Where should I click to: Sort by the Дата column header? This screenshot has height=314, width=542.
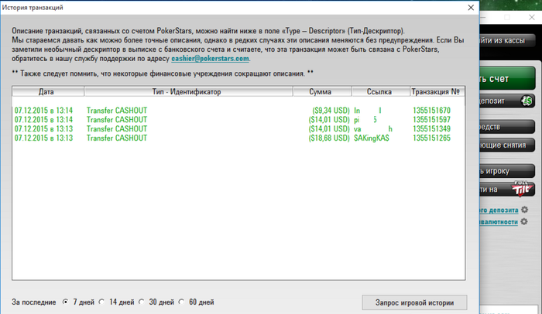click(48, 91)
